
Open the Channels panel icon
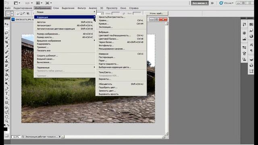251,65
